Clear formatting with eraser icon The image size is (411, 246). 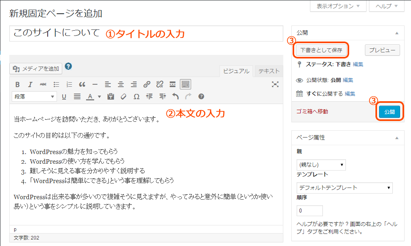tap(123, 97)
